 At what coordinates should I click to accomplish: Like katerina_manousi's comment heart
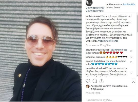pos(131,57)
